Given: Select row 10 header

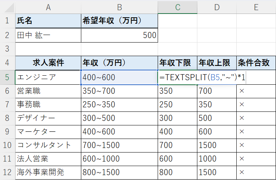Looking at the screenshot, I should coord(8,145).
